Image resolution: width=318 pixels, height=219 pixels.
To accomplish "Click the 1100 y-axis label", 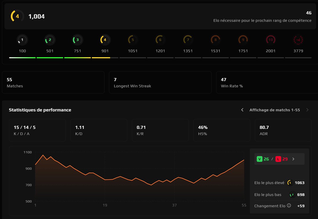I will pyautogui.click(x=27, y=152).
